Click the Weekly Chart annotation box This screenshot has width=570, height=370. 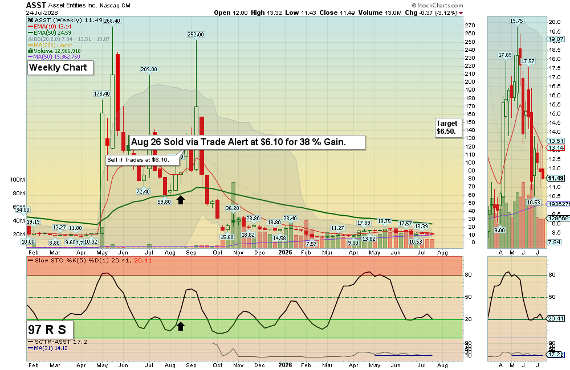(60, 68)
